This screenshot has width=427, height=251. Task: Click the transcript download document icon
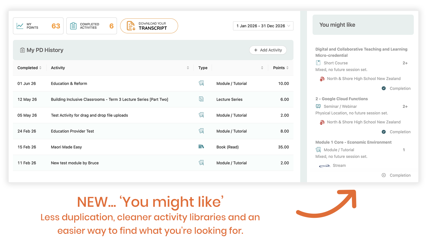tap(131, 26)
